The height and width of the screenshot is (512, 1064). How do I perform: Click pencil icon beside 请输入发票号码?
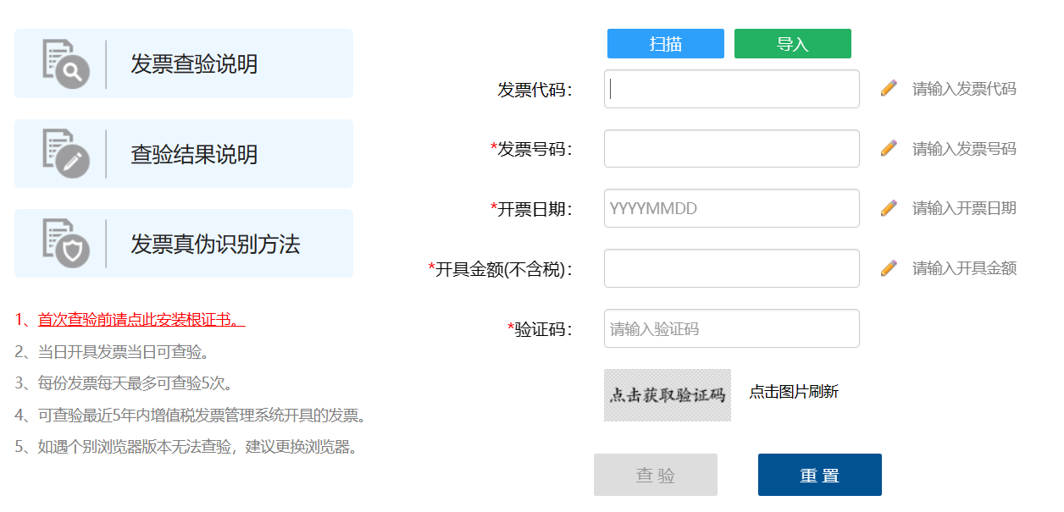point(889,148)
